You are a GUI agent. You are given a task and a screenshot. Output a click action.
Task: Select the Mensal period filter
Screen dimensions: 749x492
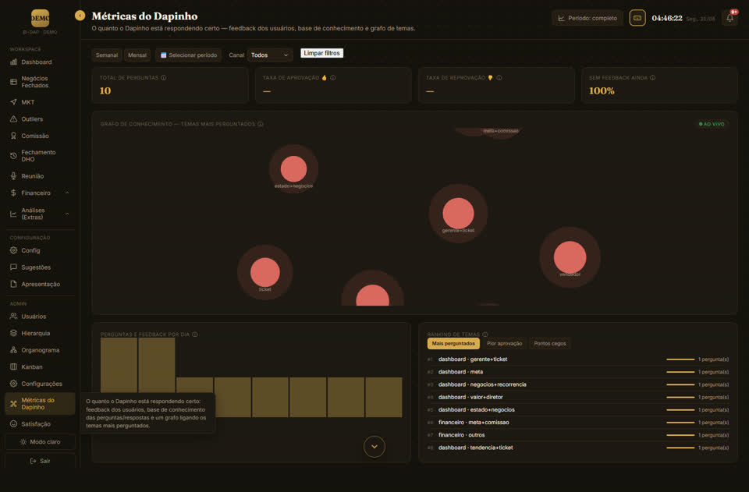[x=137, y=55]
